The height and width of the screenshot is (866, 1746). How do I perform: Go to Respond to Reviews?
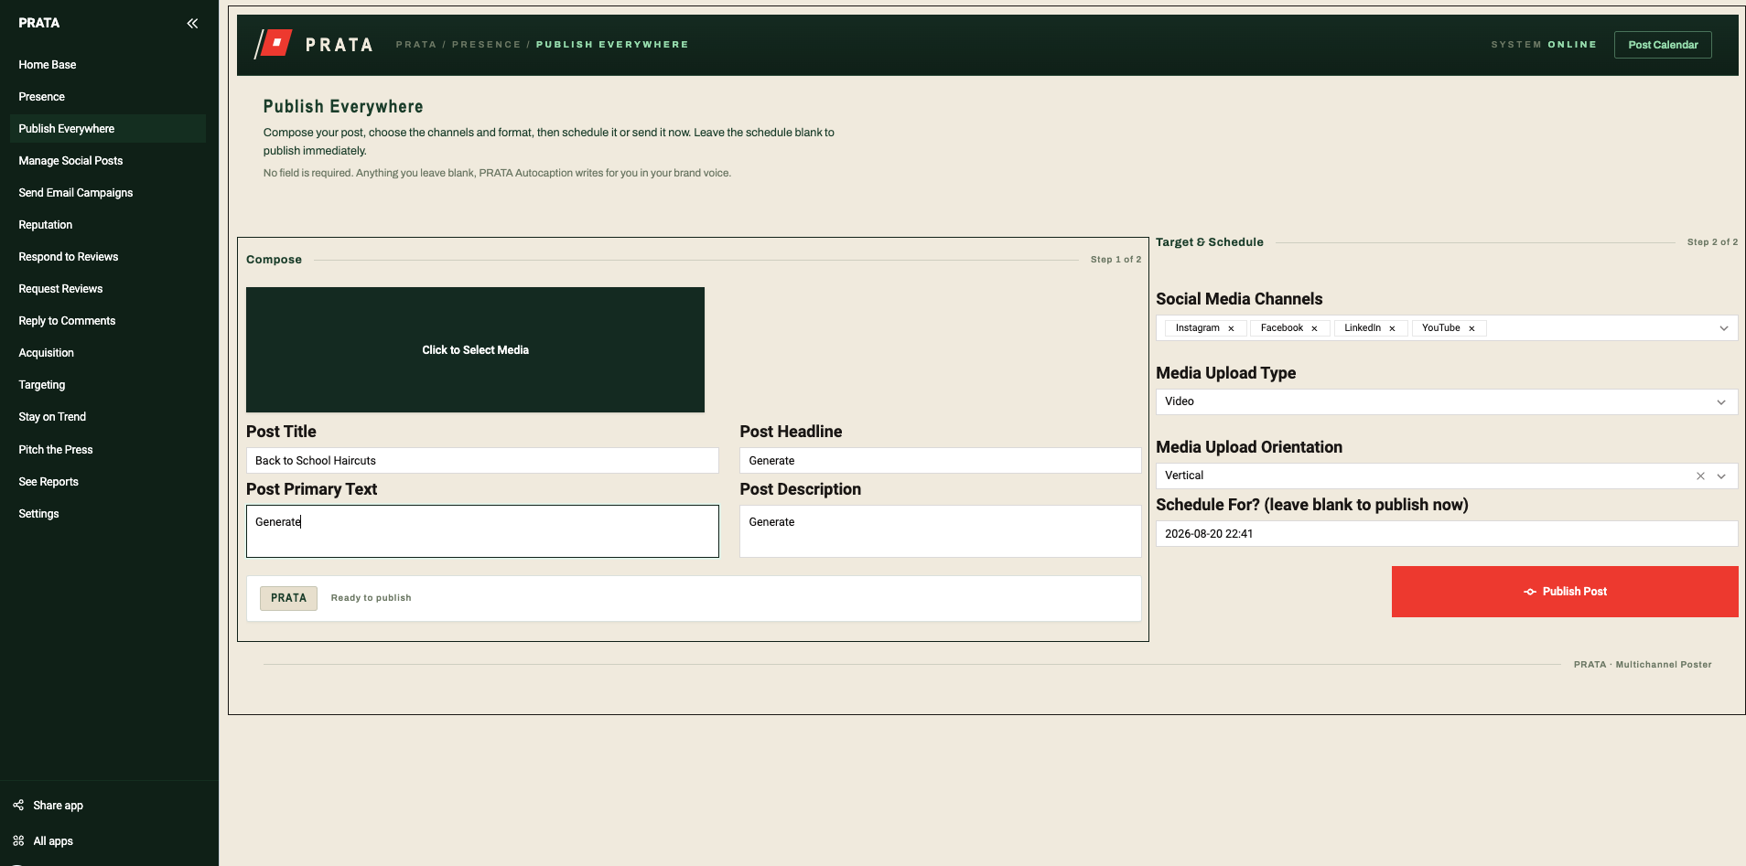(69, 257)
